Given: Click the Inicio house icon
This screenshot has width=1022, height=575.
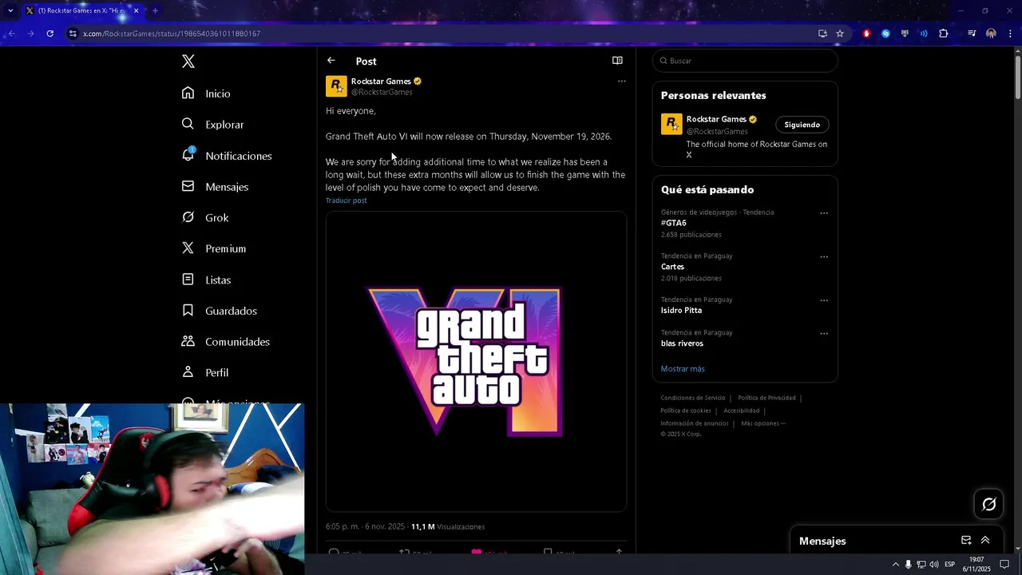Looking at the screenshot, I should [x=188, y=93].
